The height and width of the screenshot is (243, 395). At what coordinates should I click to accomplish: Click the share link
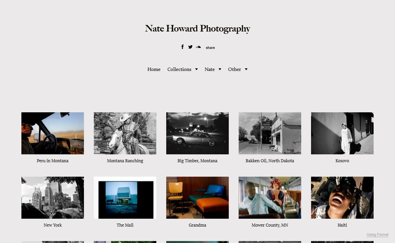(210, 48)
